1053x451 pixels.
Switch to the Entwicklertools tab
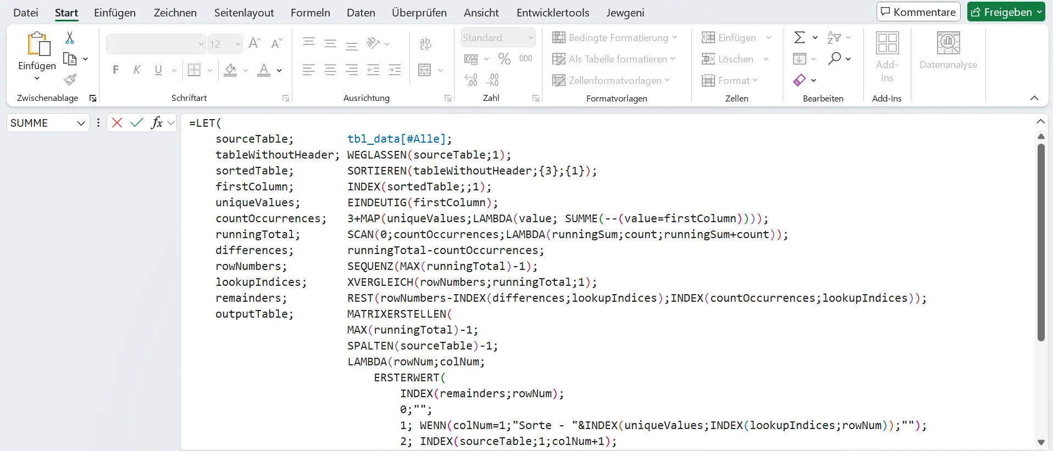(553, 13)
